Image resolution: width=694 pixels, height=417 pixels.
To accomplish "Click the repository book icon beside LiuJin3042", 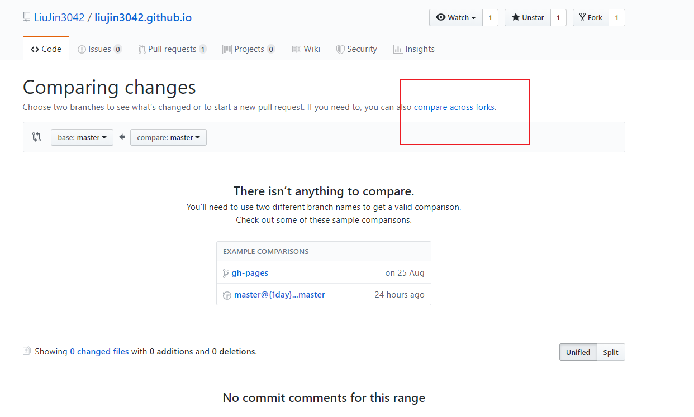I will (26, 17).
